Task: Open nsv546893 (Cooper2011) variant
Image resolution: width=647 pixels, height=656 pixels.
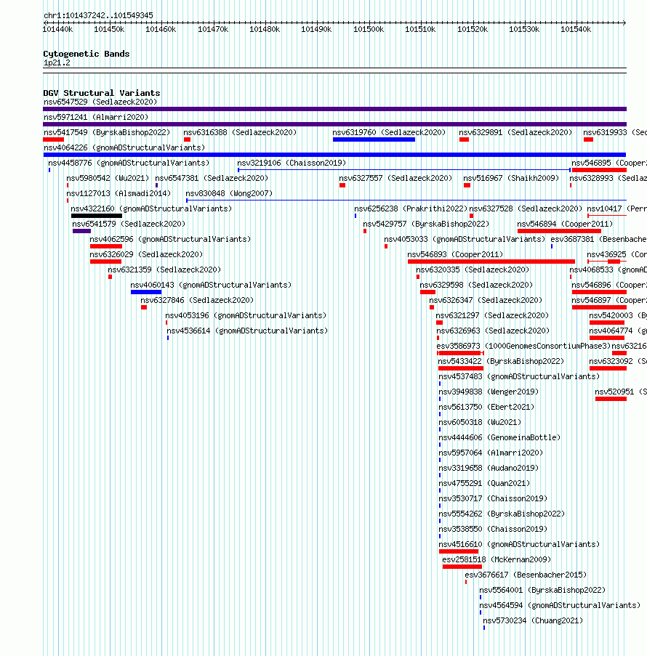Action: coord(455,254)
